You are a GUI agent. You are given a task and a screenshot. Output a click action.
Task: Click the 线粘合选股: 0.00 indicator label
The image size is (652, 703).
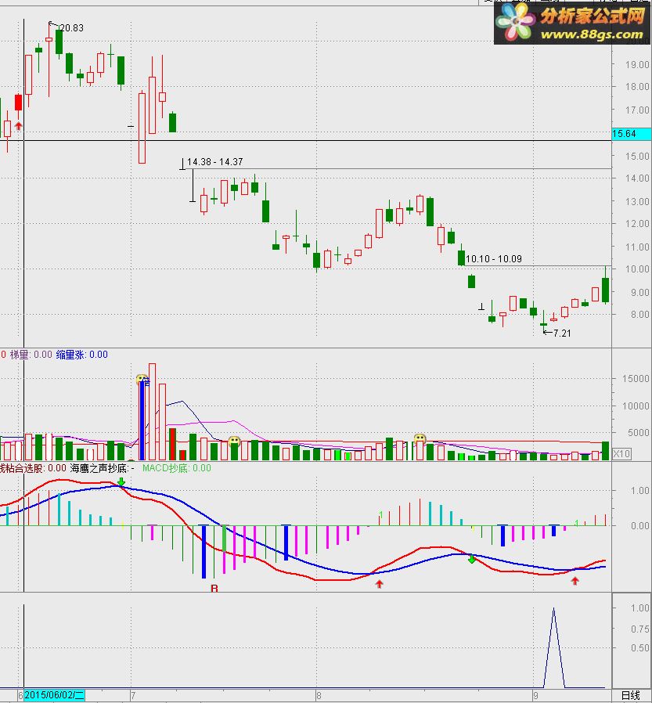pyautogui.click(x=33, y=468)
